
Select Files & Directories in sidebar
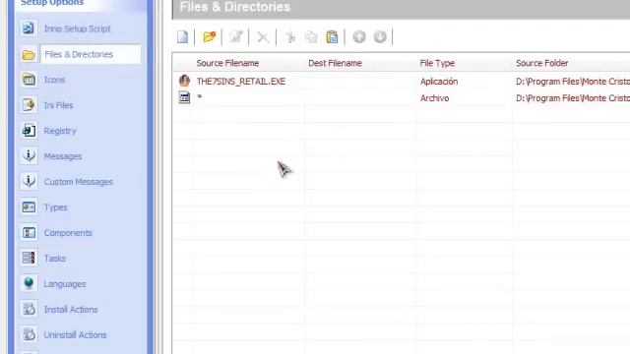click(79, 54)
